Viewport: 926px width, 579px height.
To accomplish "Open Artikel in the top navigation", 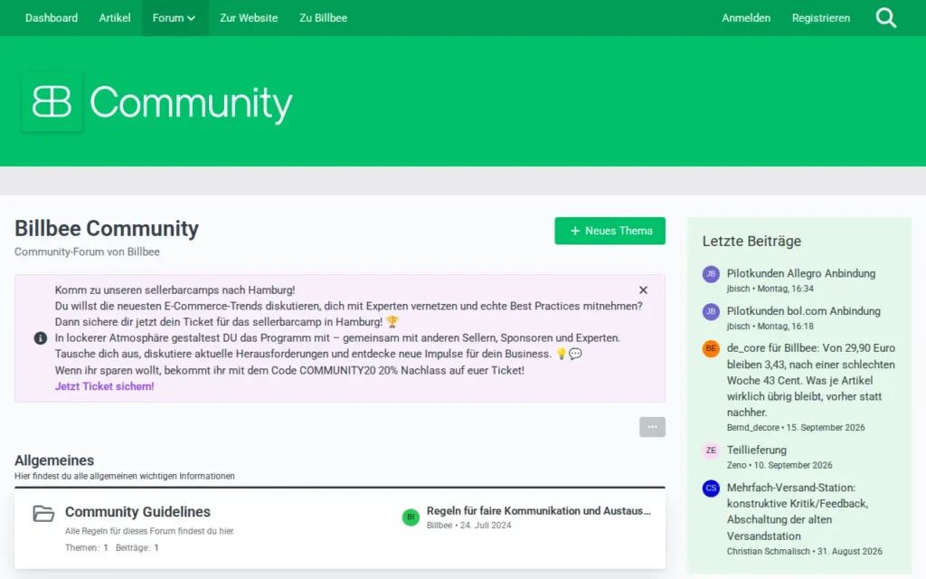I will (115, 18).
